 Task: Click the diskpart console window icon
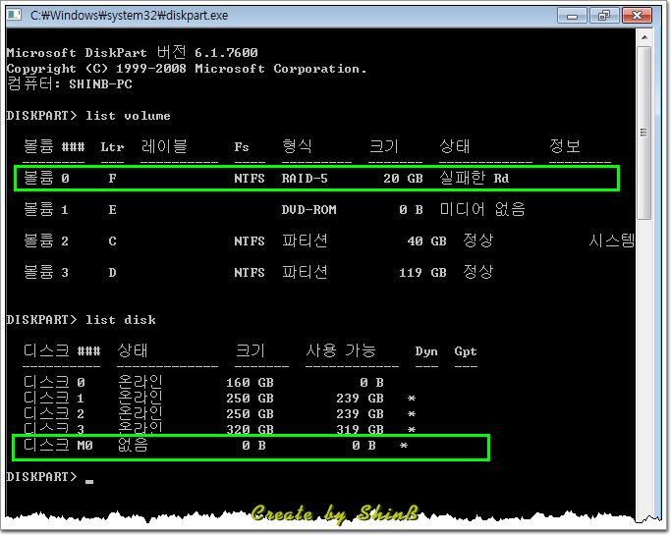(14, 15)
